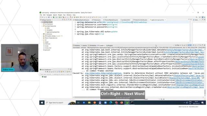The height and width of the screenshot is (116, 207).
Task: Select the Console view tab
Action: point(101,45)
